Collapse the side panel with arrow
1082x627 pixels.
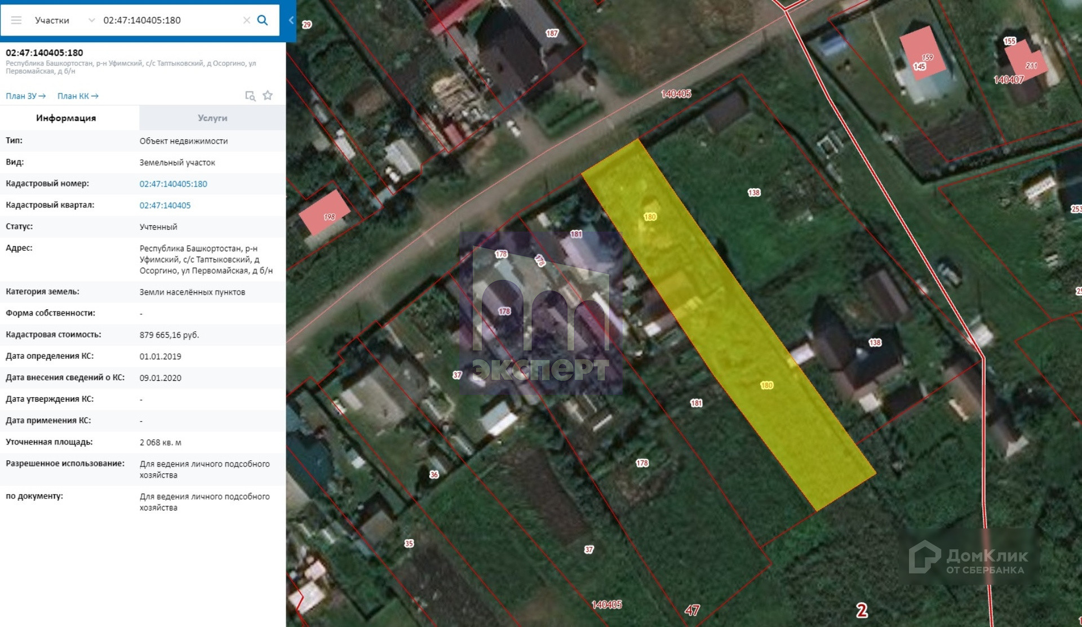point(291,20)
